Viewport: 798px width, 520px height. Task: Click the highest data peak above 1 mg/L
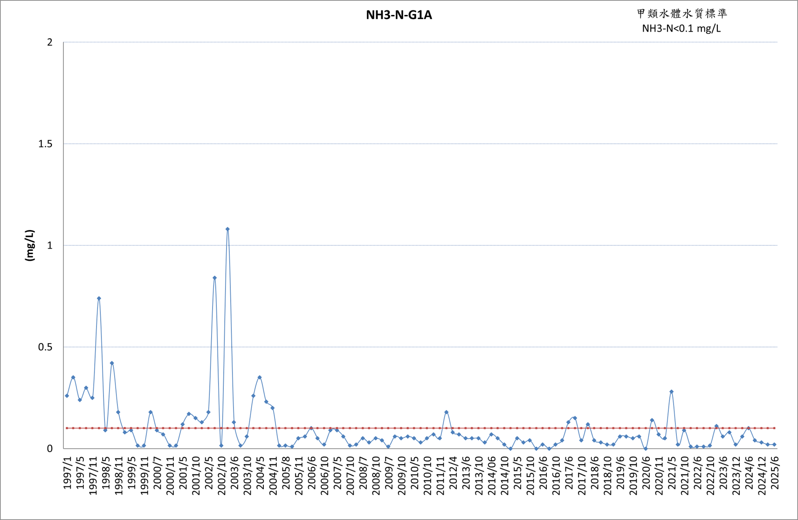[227, 229]
